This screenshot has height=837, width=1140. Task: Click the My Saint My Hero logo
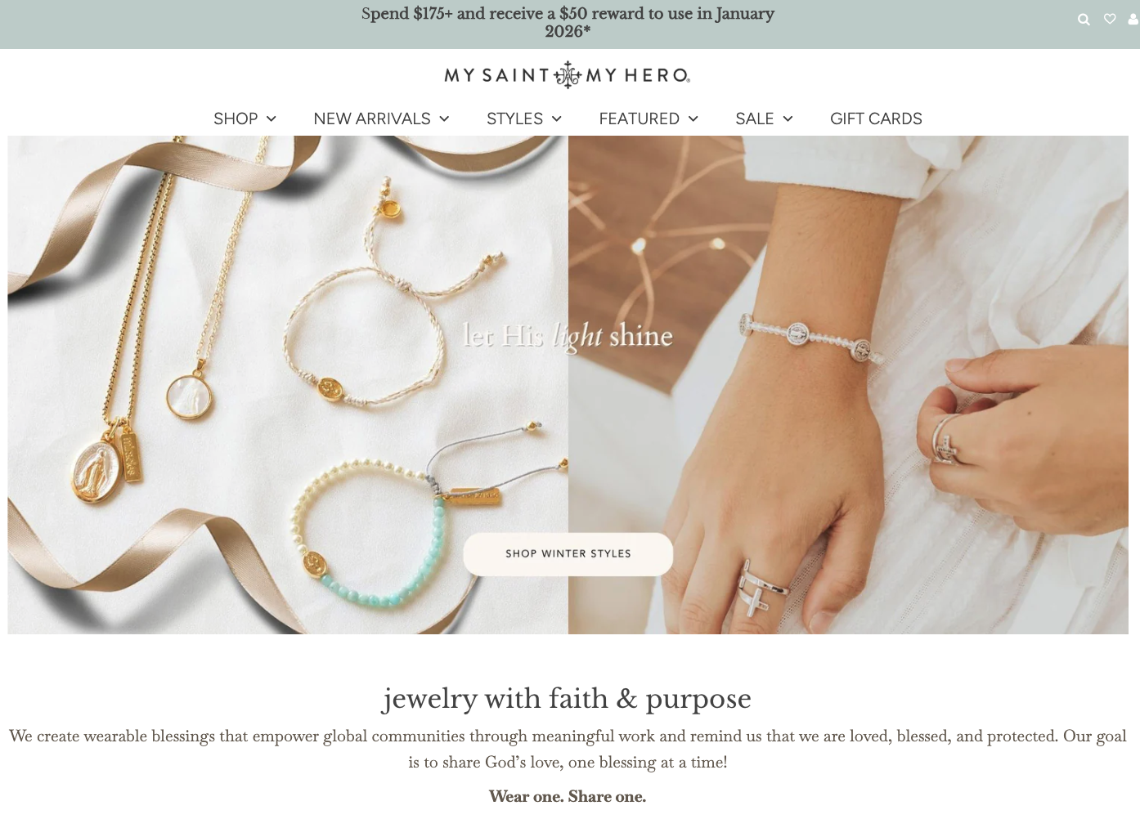click(568, 75)
